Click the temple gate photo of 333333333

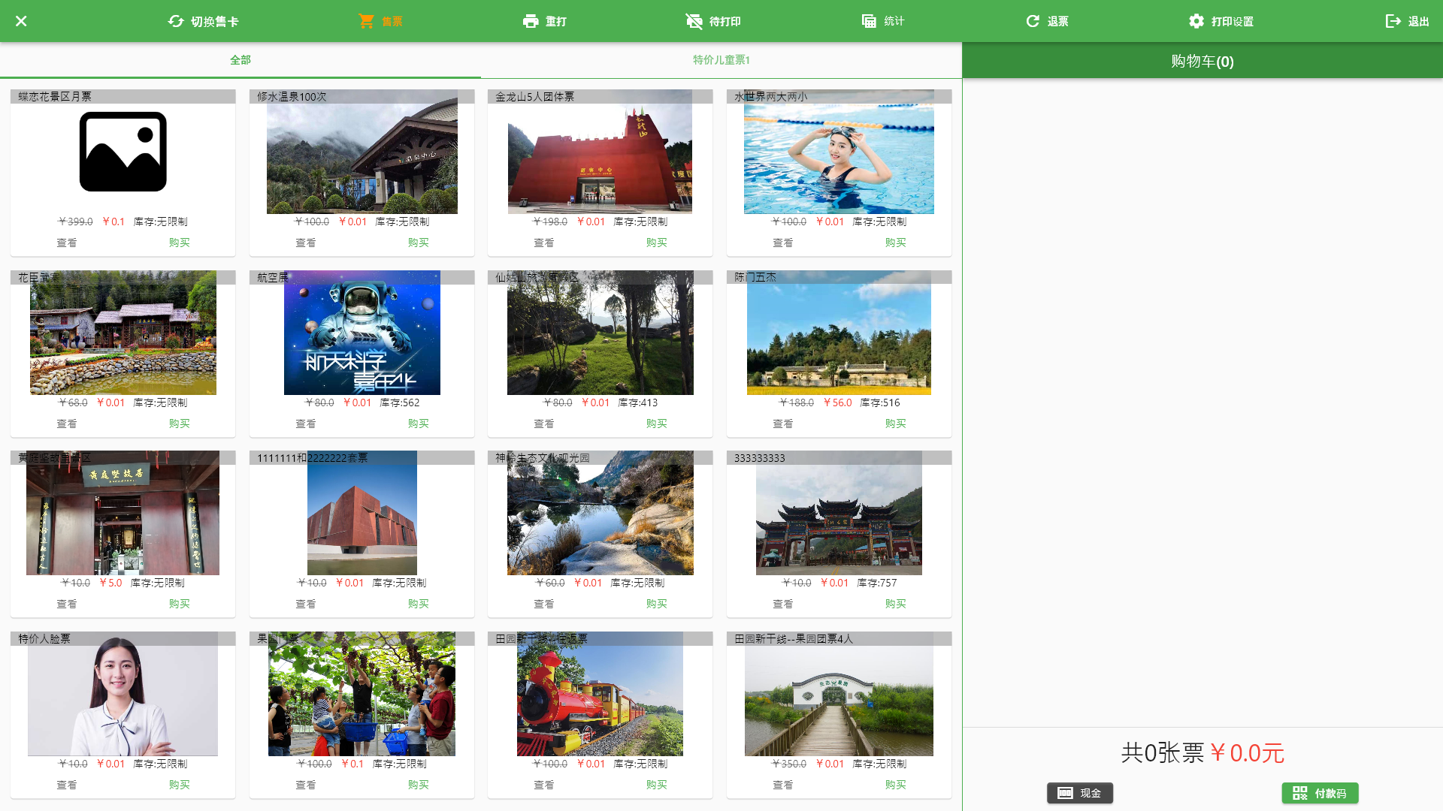839,513
